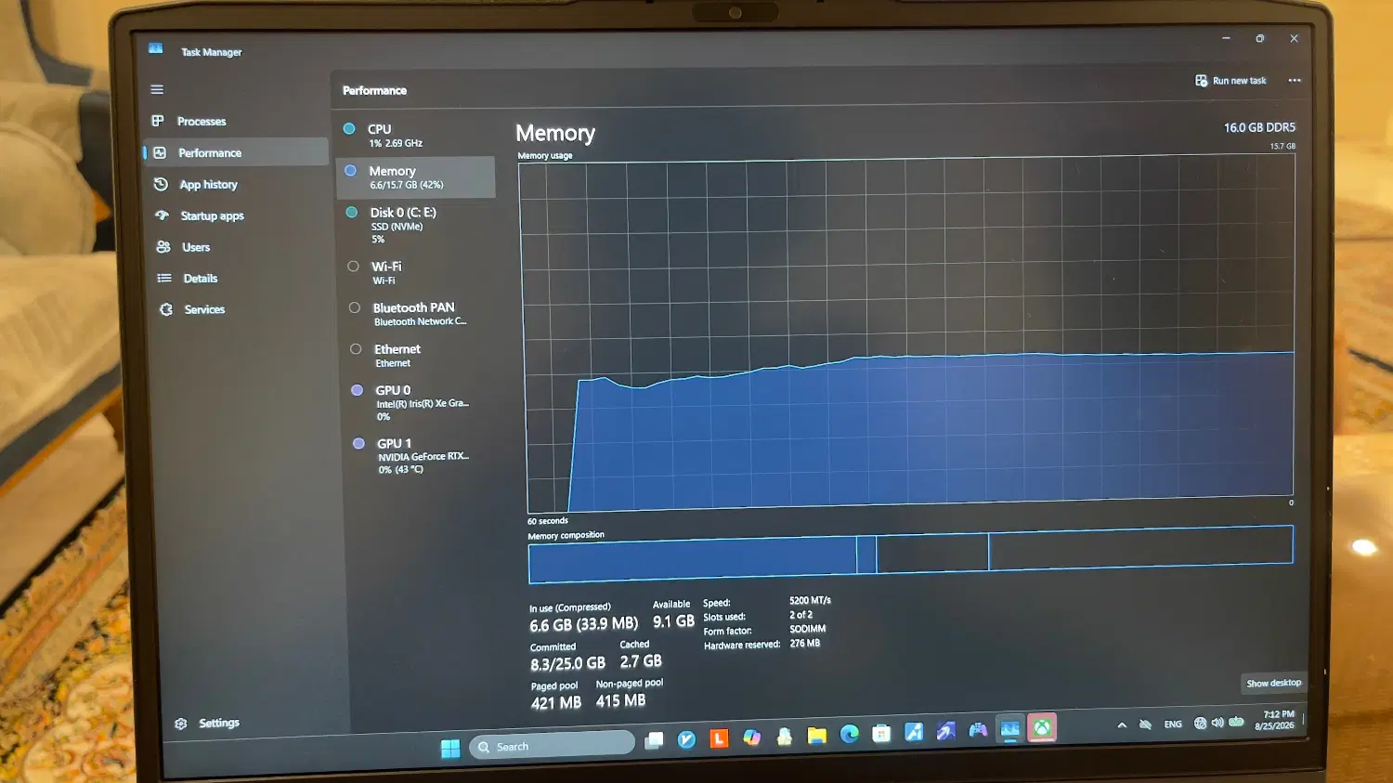Image resolution: width=1393 pixels, height=783 pixels.
Task: Select the Memory performance entry
Action: 415,177
